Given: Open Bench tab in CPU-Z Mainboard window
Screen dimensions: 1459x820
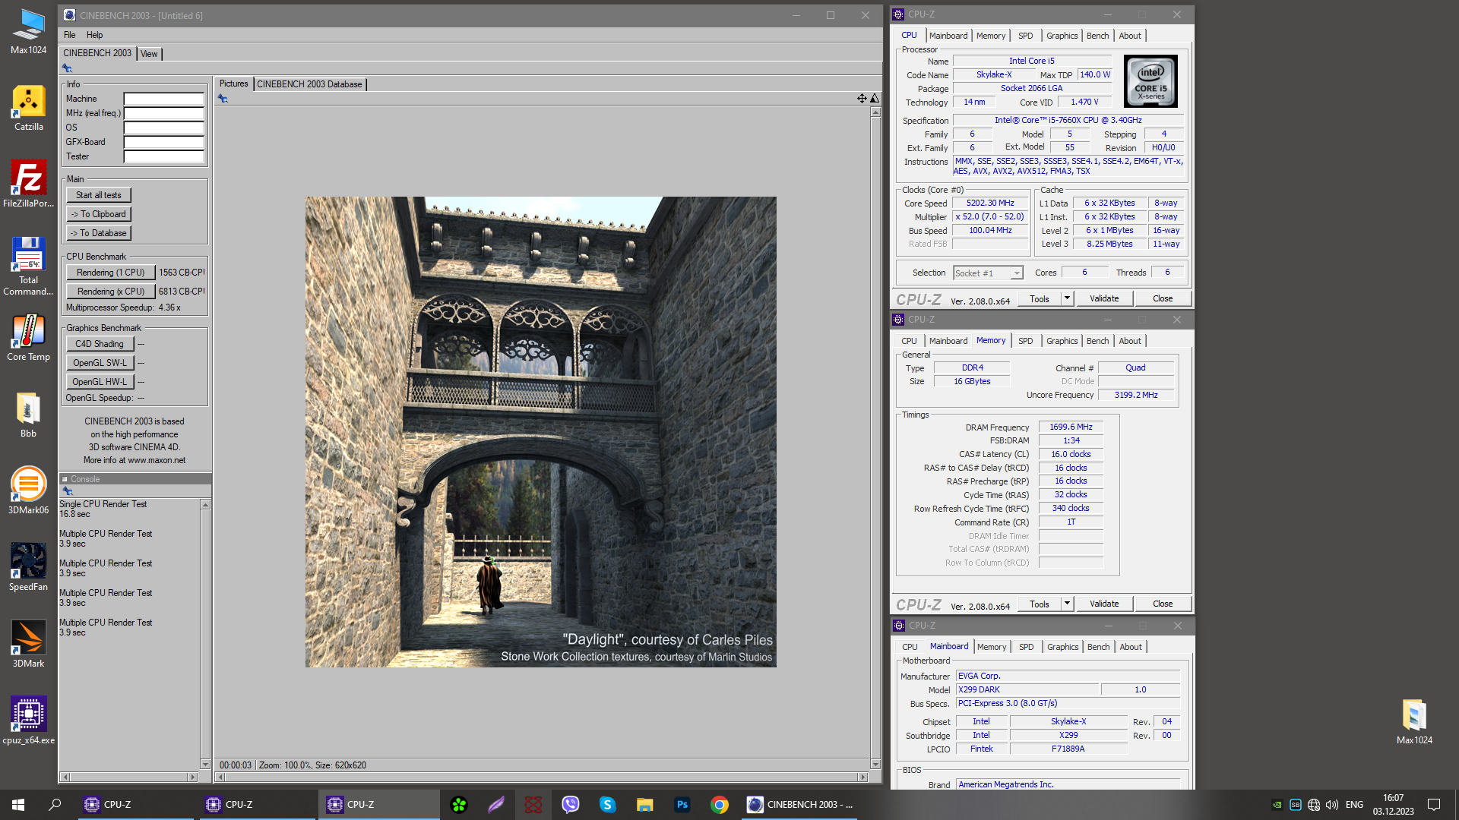Looking at the screenshot, I should (1098, 647).
